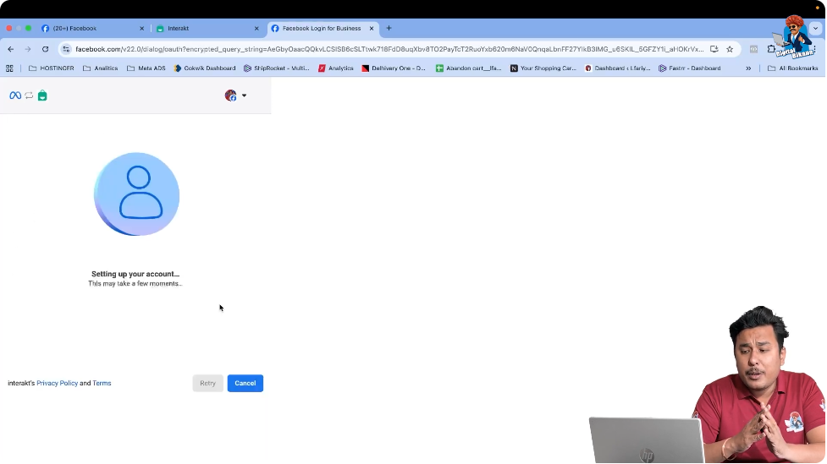Open a new browser tab
Viewport: 827px width, 464px height.
click(x=389, y=28)
